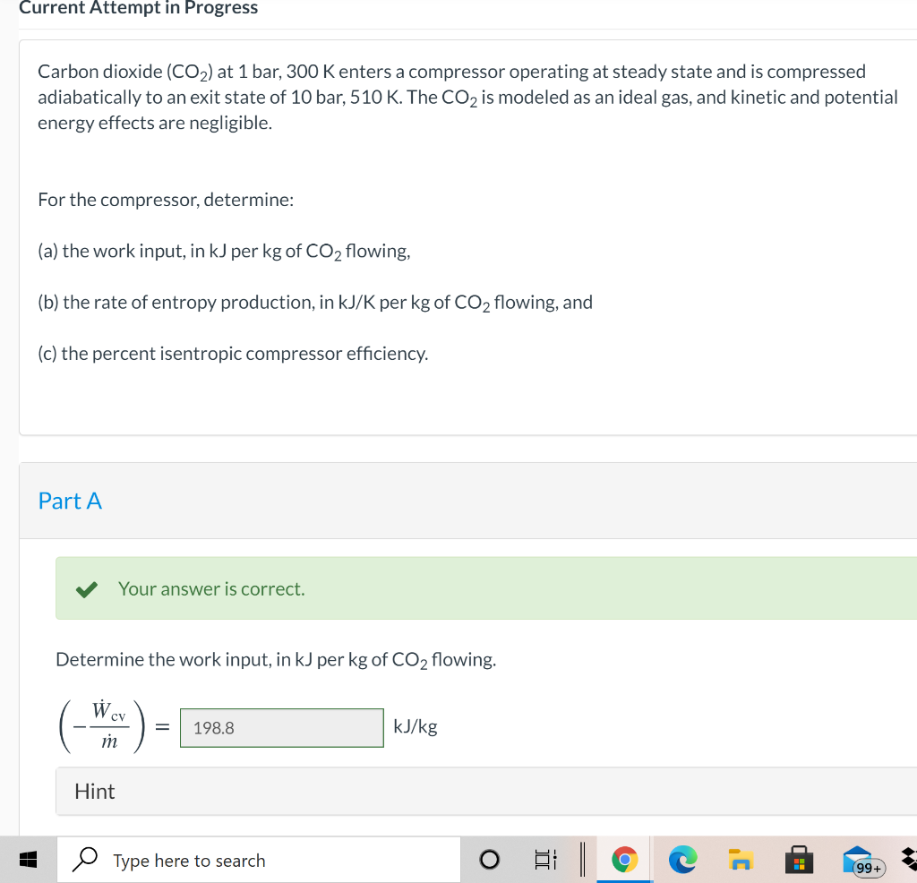Collapse the Part A section

click(x=70, y=501)
